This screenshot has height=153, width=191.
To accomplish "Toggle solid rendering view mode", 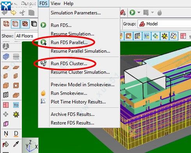I will pos(15,24).
